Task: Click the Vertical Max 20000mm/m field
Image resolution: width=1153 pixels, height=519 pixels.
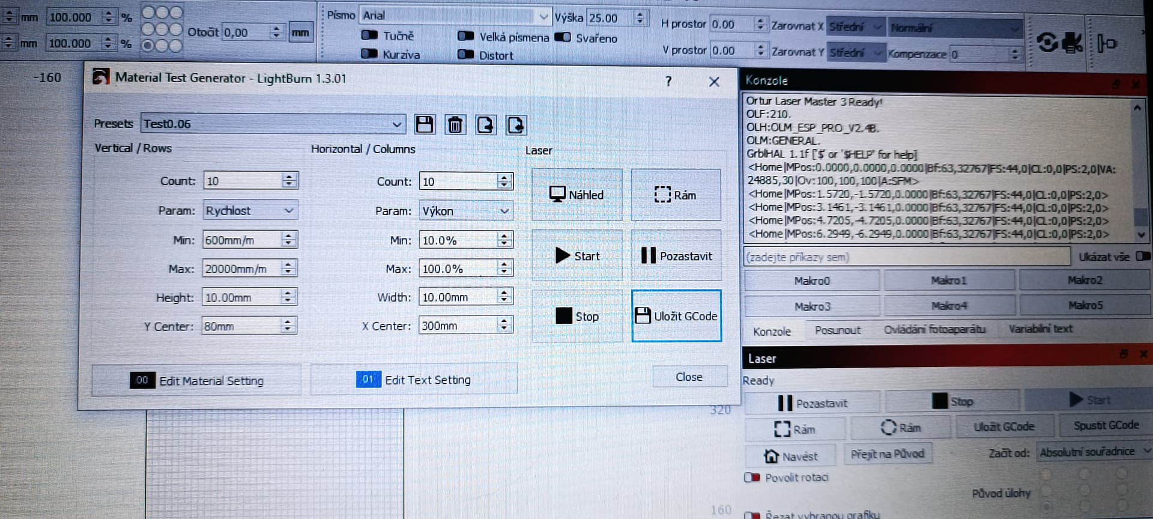Action: pyautogui.click(x=242, y=269)
